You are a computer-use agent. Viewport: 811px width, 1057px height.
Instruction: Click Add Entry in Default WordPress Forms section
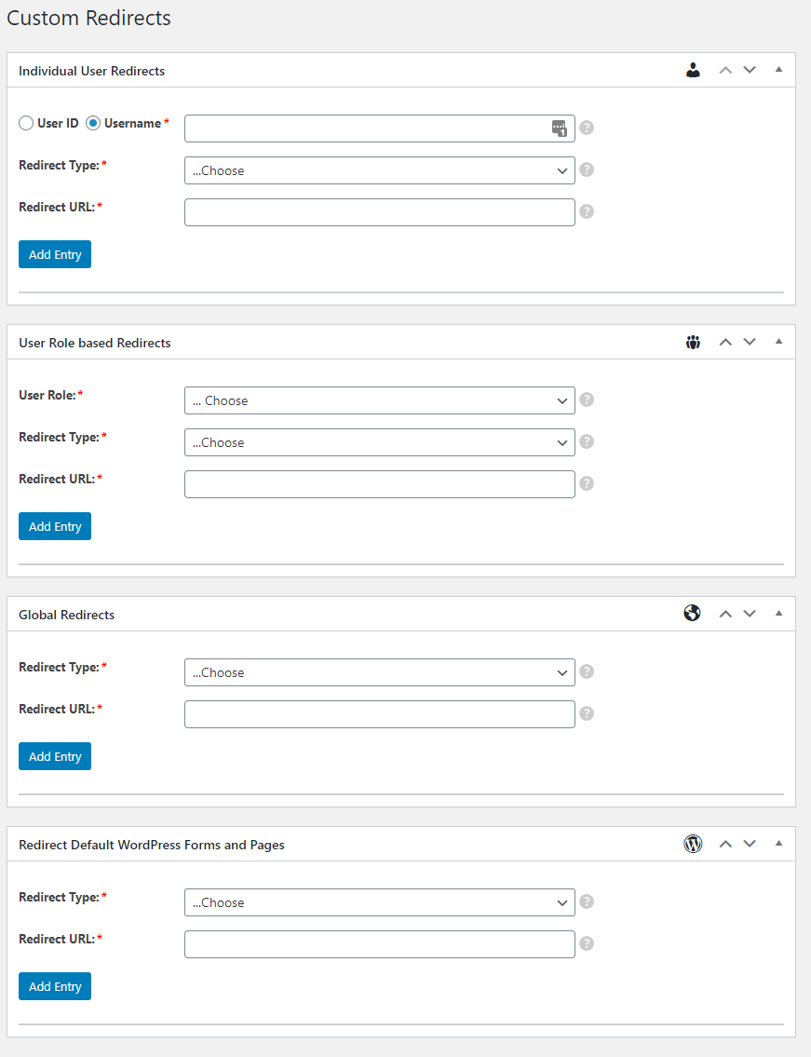[55, 985]
